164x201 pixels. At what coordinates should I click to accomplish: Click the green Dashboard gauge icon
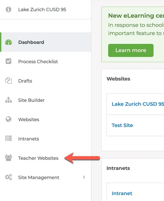[8, 42]
